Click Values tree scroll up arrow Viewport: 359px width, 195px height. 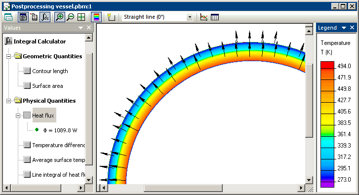tap(88, 38)
